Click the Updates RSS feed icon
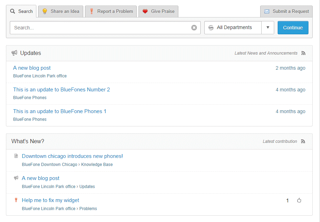Image resolution: width=320 pixels, height=222 pixels. coord(303,53)
